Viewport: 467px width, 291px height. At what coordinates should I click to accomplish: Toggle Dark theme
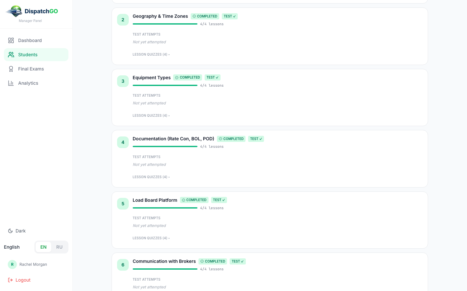pos(17,231)
